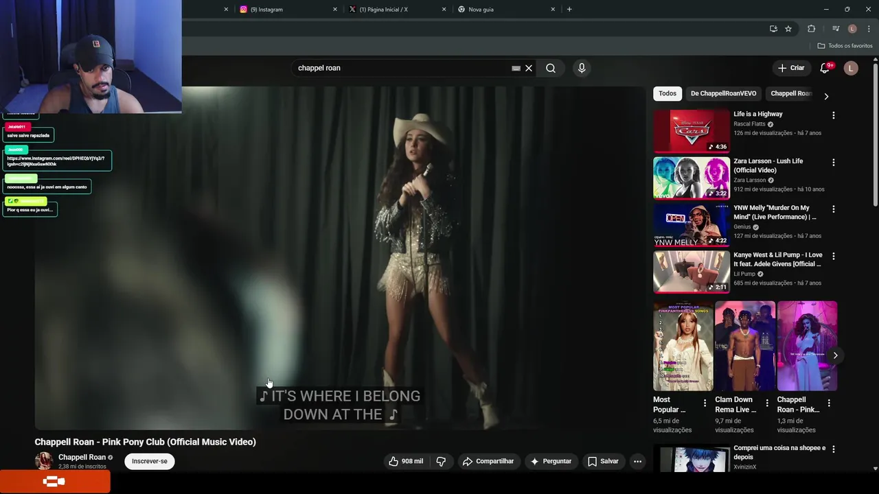Open options menu for YNW Melly video
This screenshot has width=879, height=494.
click(834, 209)
